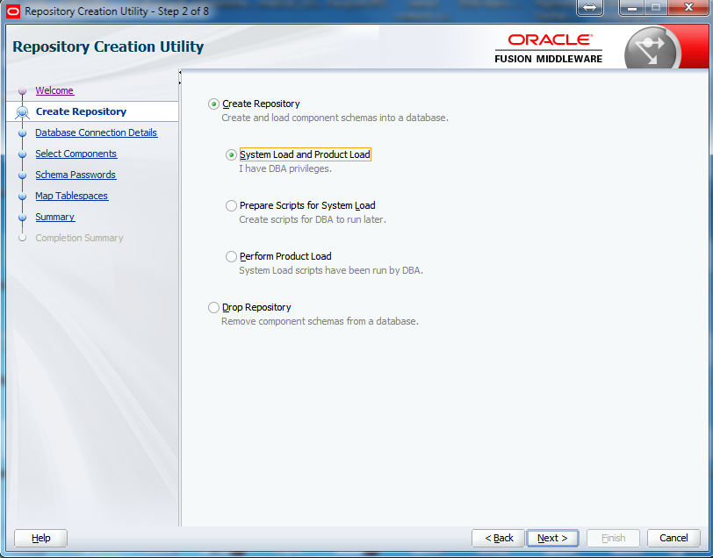Open the Schema Passwords step
Screen dimensions: 713x558
76,175
